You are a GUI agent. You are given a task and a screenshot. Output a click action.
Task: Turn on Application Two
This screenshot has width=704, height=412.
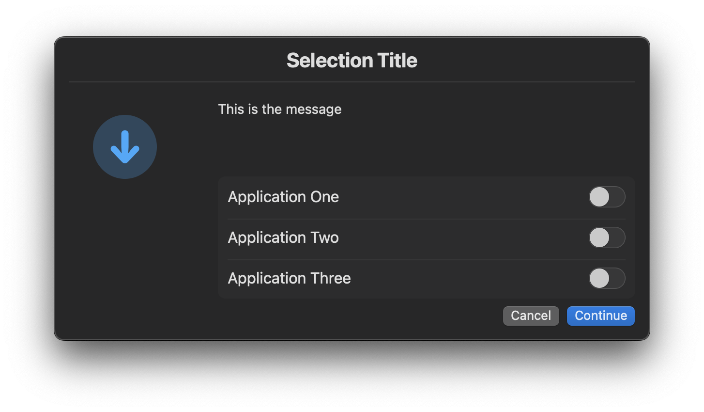607,238
